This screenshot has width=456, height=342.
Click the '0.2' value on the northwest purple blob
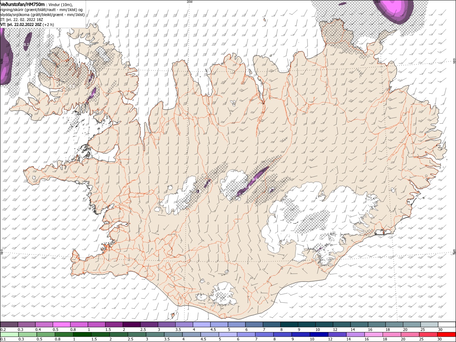pos(26,45)
